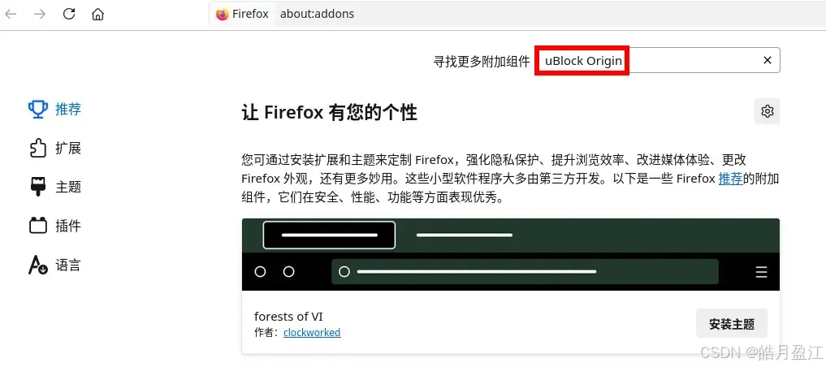Open the Home page icon
The height and width of the screenshot is (367, 826).
97,15
